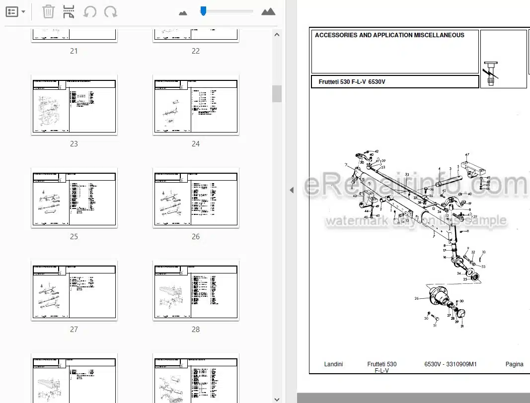530x403 pixels.
Task: Click the front axle parts diagram
Action: 417,238
